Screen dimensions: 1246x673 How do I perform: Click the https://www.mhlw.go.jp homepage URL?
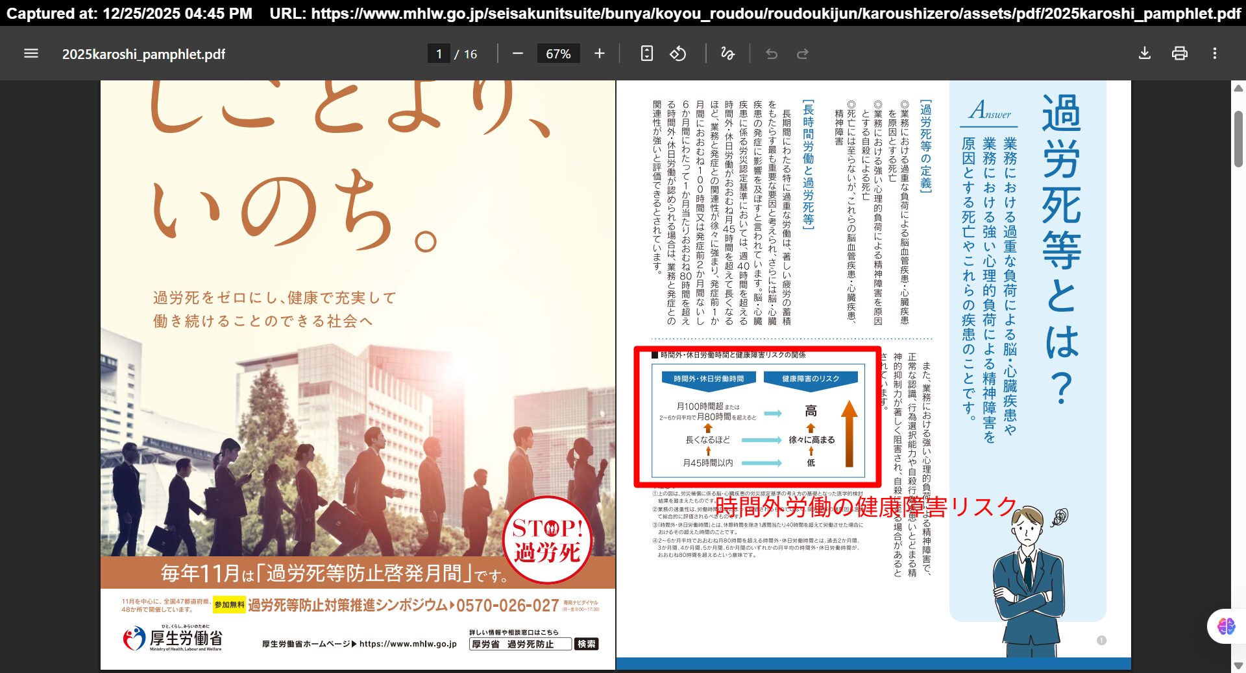pyautogui.click(x=408, y=644)
